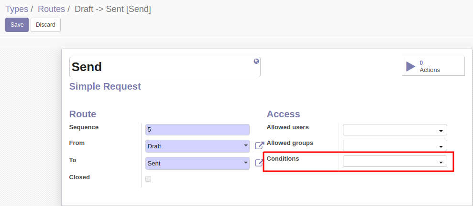The image size is (473, 206).
Task: Open the Conditions dropdown
Action: [395, 161]
